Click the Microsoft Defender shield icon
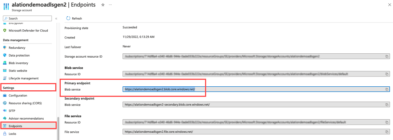This screenshot has width=393, height=140. click(4, 30)
